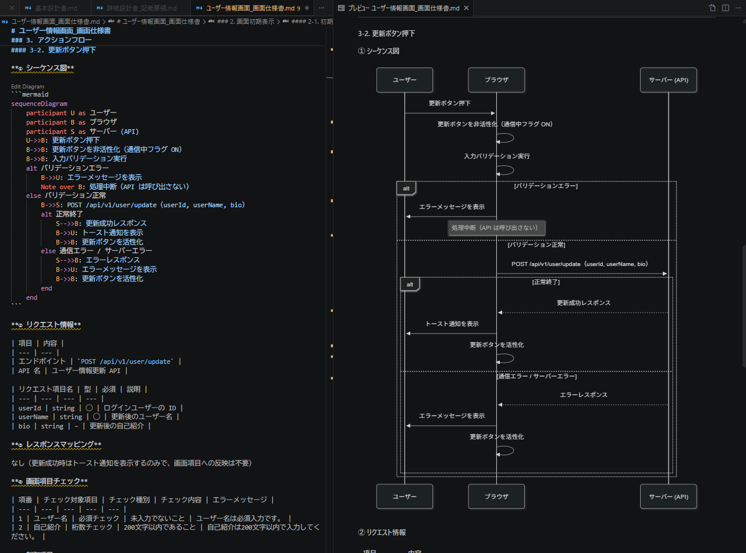This screenshot has width=746, height=553.
Task: Click the inner 'alt' label beside [正常終了]
Action: (x=410, y=285)
